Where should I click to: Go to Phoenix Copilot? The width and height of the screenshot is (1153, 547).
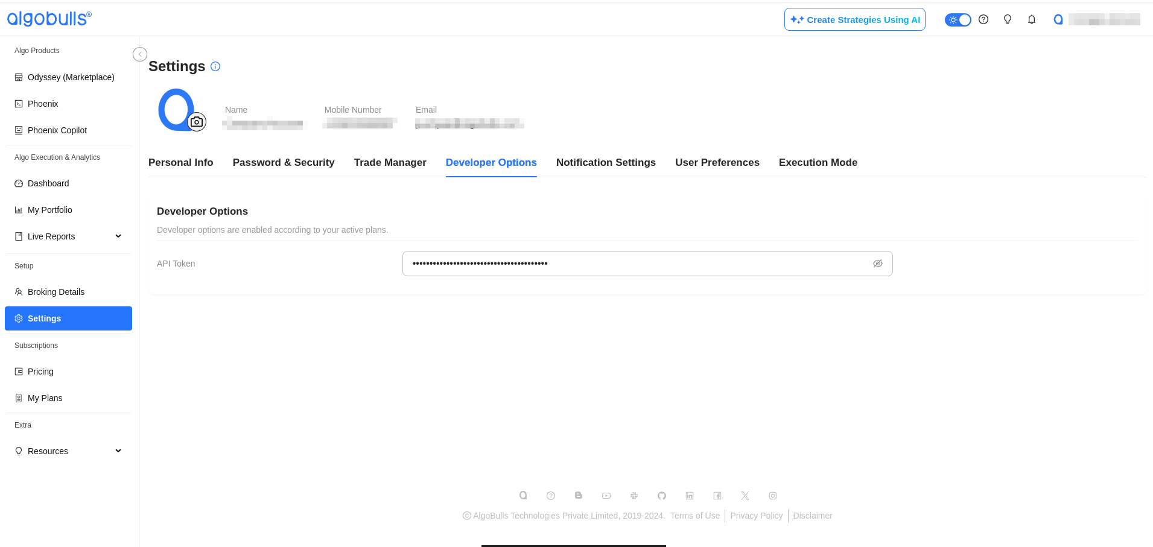tap(68, 130)
